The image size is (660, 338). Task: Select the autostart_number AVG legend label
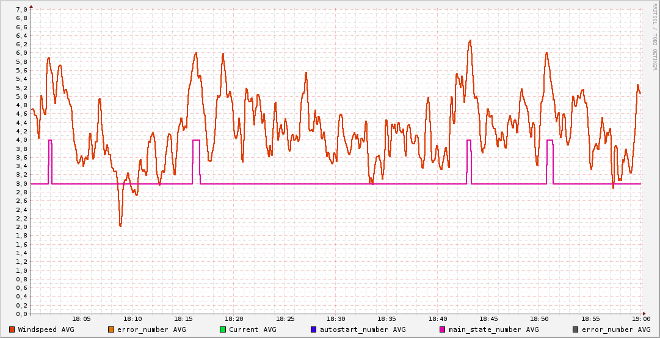(363, 329)
